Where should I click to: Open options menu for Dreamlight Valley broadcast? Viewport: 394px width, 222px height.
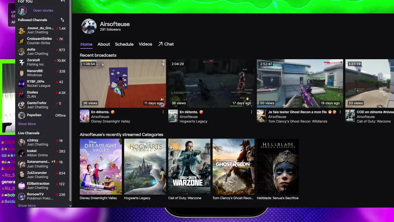point(163,112)
